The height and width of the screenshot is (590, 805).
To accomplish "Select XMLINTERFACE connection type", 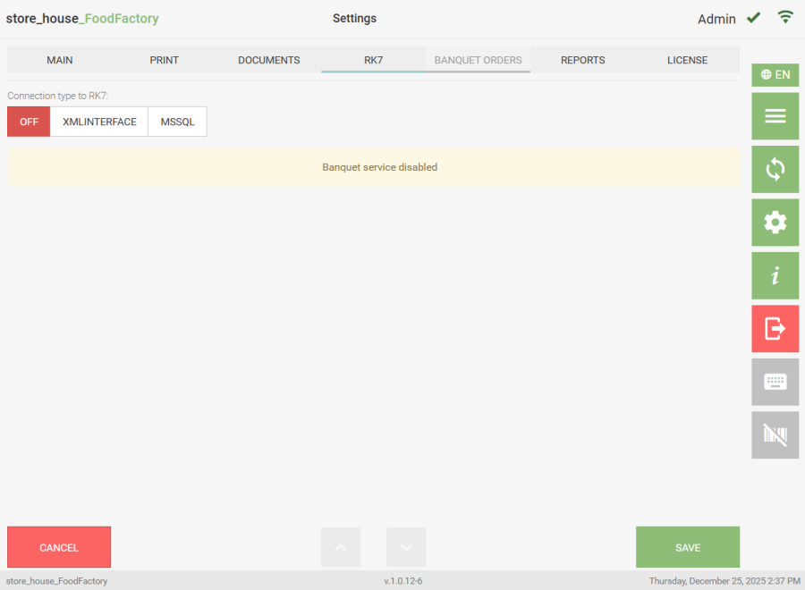I will (x=99, y=122).
